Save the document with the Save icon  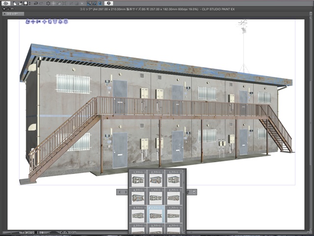tap(26, 3)
